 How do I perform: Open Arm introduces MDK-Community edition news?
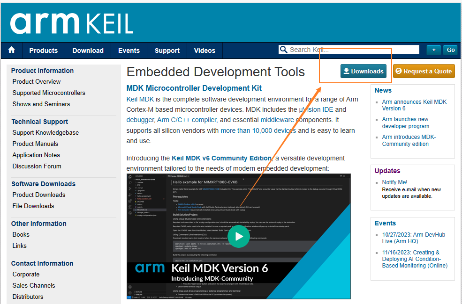coord(409,140)
